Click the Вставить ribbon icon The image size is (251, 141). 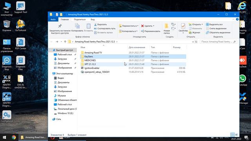(x=89, y=27)
